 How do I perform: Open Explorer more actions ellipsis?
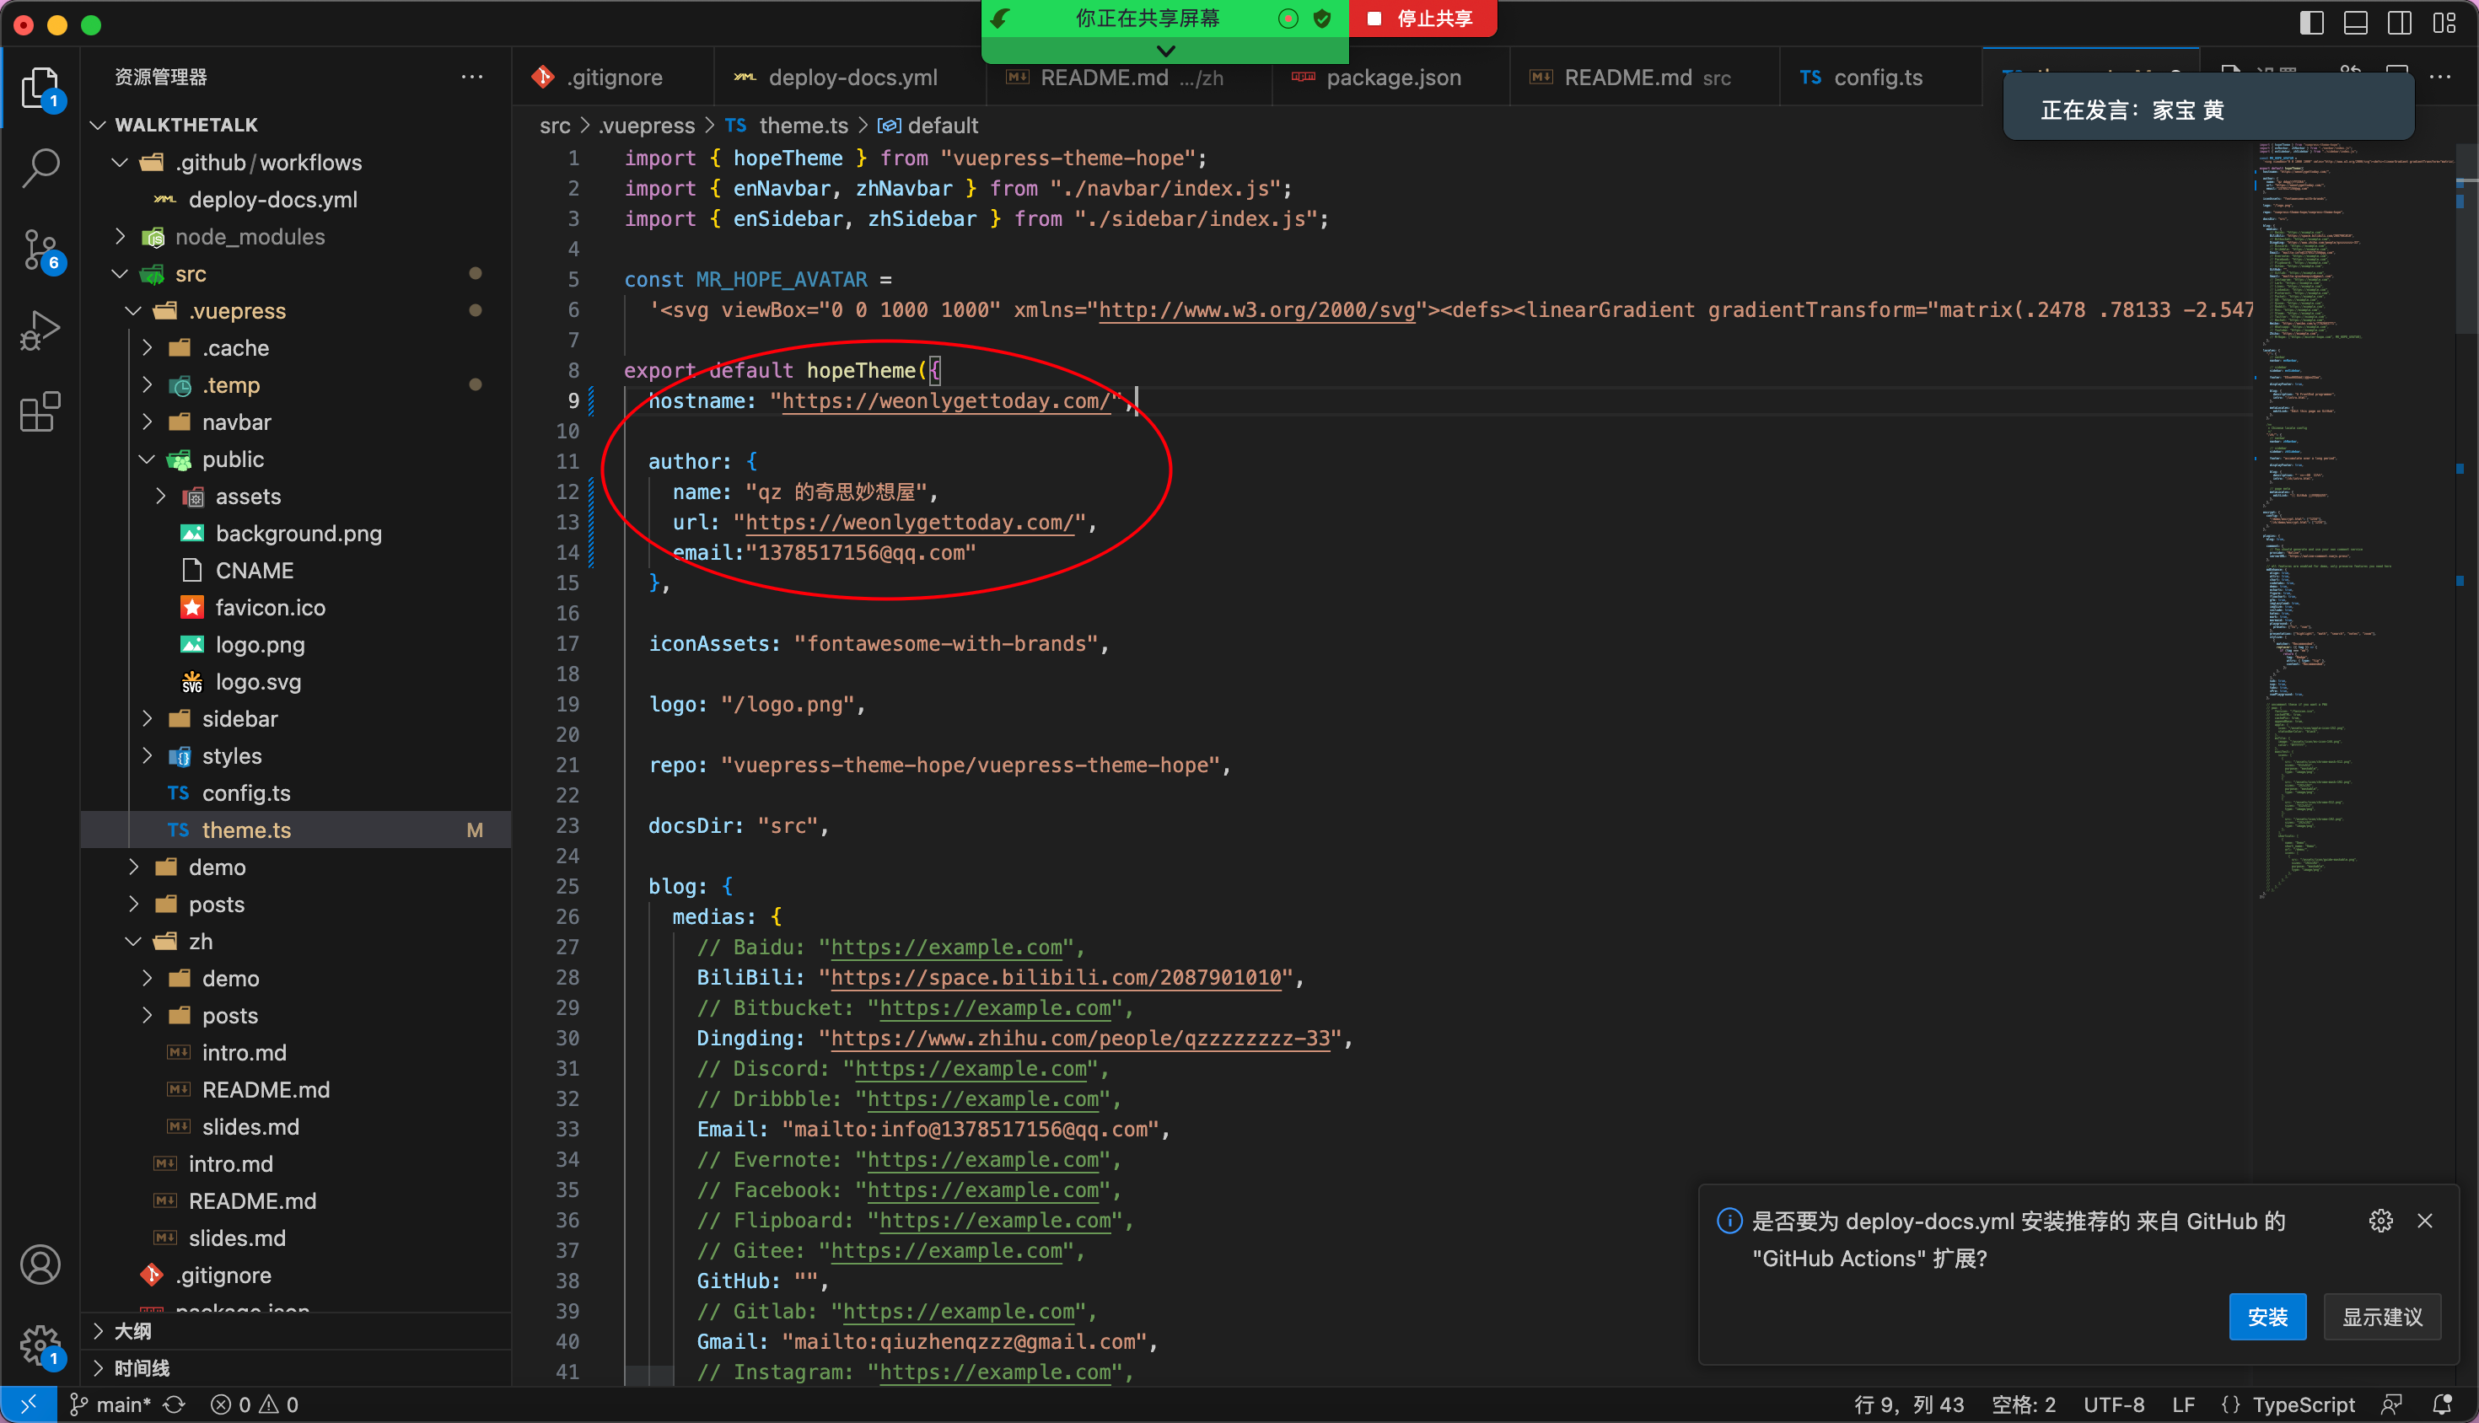472,76
